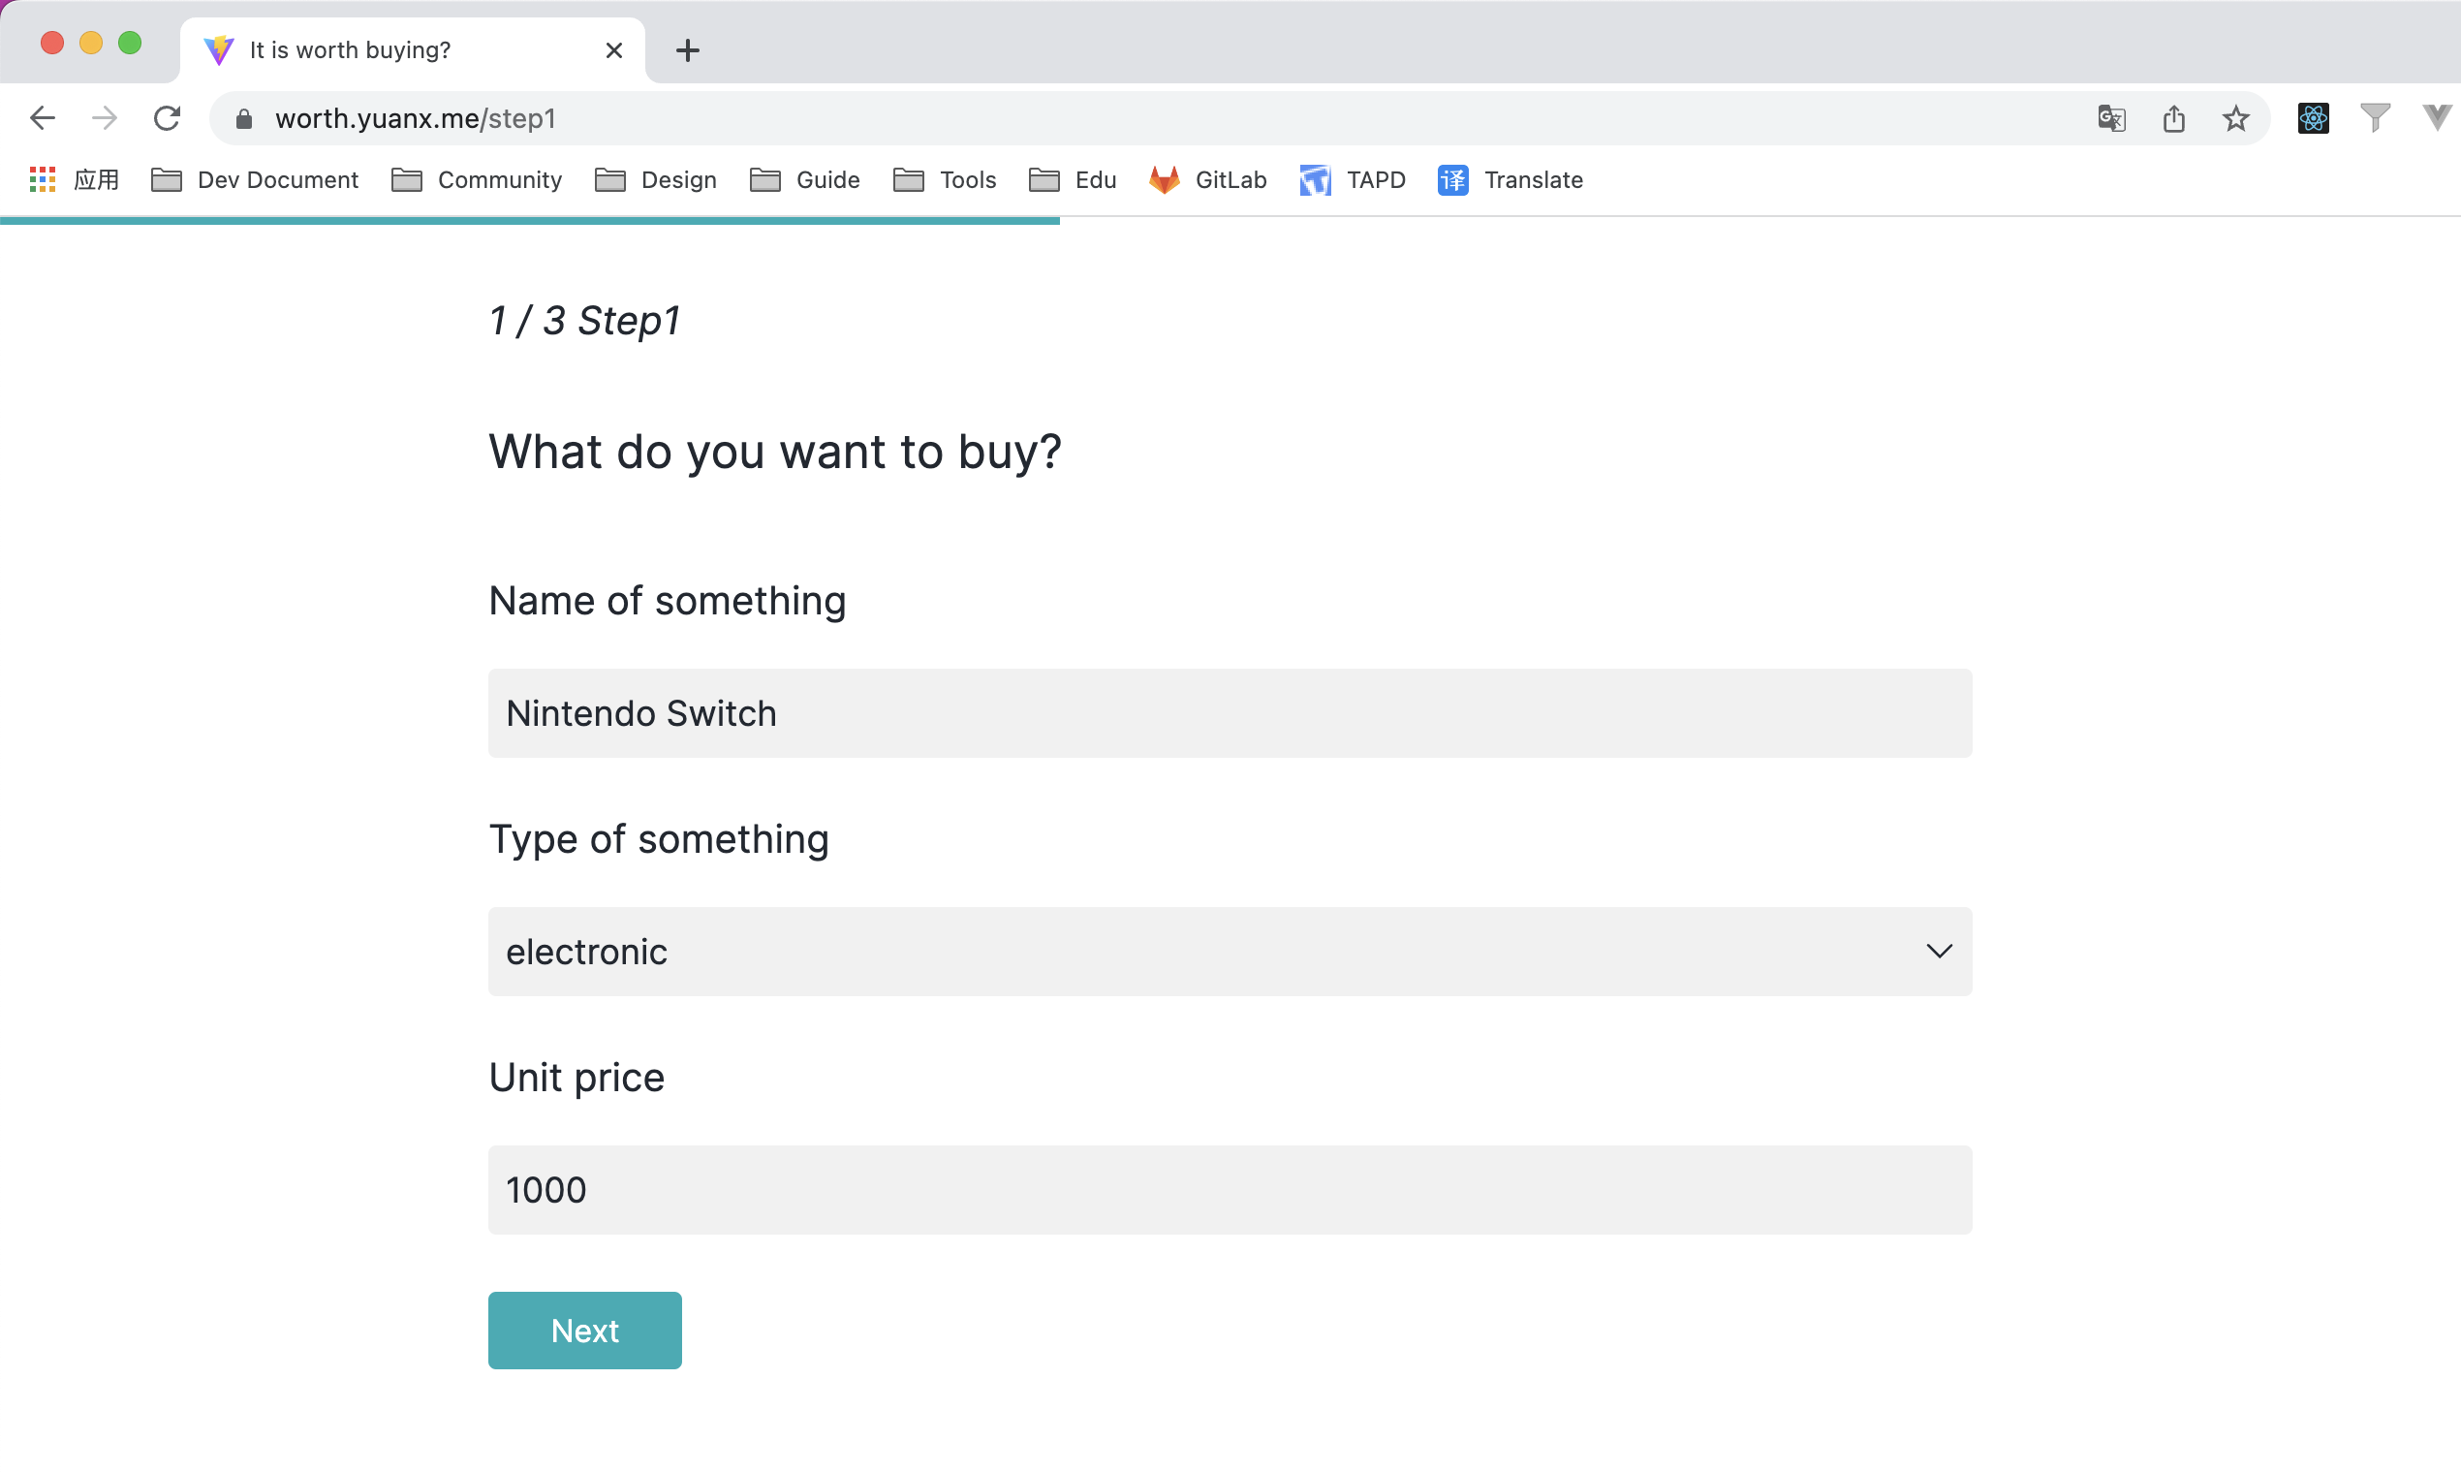Open the GitLab bookmark
Viewport: 2461px width, 1473px height.
(1208, 179)
